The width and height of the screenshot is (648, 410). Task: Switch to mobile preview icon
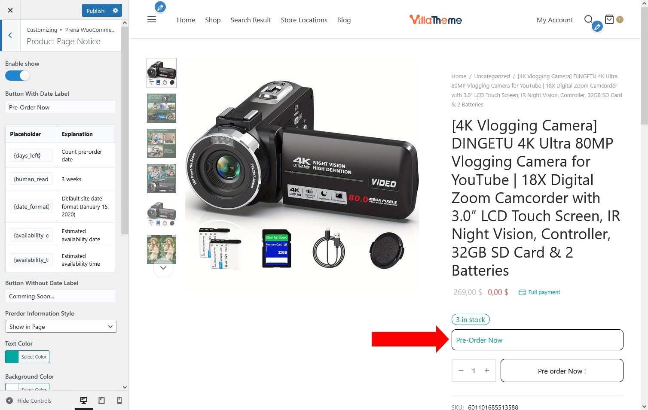[119, 401]
